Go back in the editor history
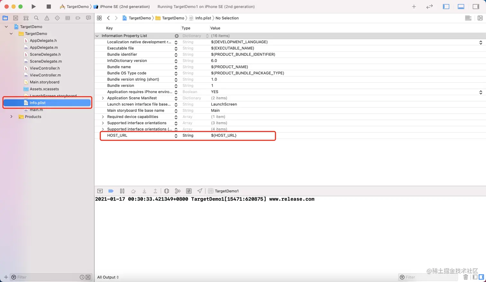Viewport: 486px width, 282px height. tap(108, 18)
